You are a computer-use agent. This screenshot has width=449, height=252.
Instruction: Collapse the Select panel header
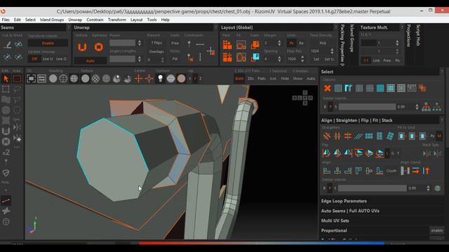point(327,71)
